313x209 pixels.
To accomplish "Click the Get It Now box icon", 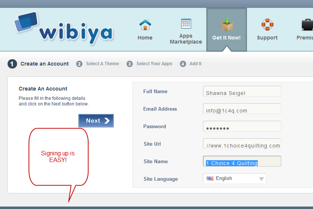I will coord(226,25).
